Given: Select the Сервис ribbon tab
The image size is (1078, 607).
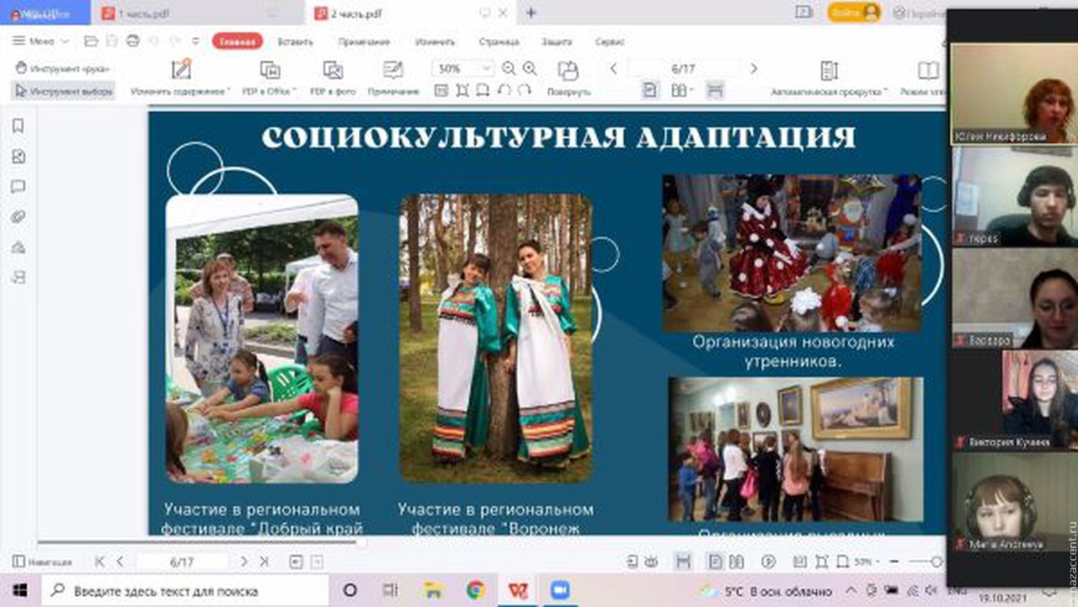Looking at the screenshot, I should [x=610, y=41].
